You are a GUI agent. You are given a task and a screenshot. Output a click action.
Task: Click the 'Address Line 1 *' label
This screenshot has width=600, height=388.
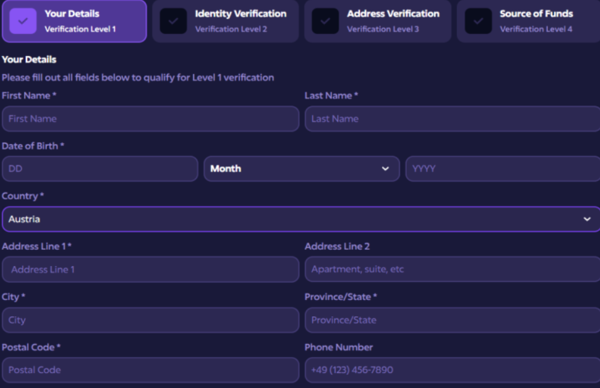click(36, 247)
